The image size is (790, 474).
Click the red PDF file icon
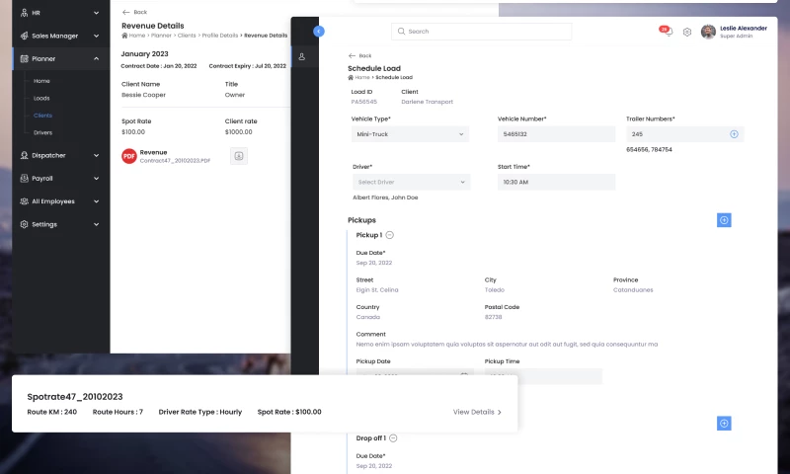pyautogui.click(x=128, y=156)
